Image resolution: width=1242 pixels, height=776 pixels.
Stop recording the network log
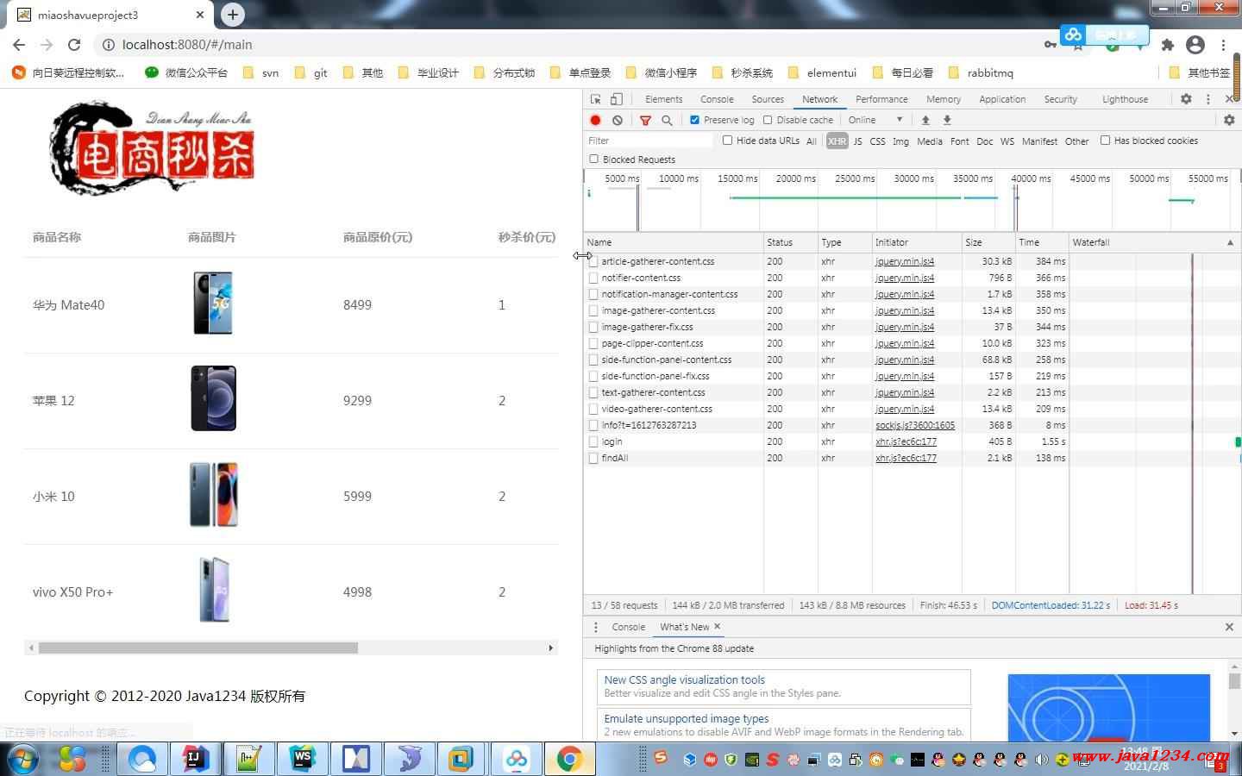(595, 120)
